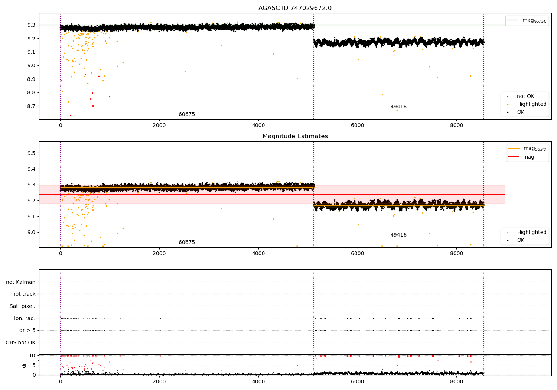The height and width of the screenshot is (390, 557).
Task: Select "OK" in the top plot legend
Action: [x=521, y=112]
